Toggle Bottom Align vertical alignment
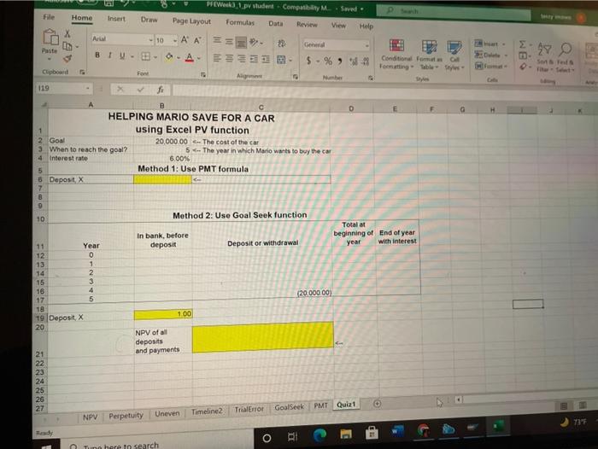This screenshot has width=598, height=449. pyautogui.click(x=241, y=42)
